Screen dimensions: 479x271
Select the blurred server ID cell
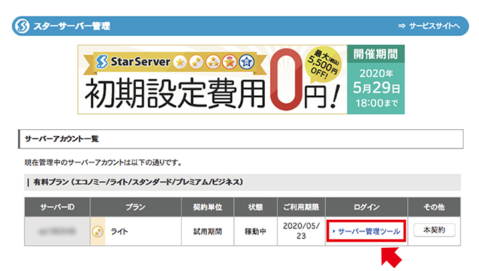coord(57,231)
